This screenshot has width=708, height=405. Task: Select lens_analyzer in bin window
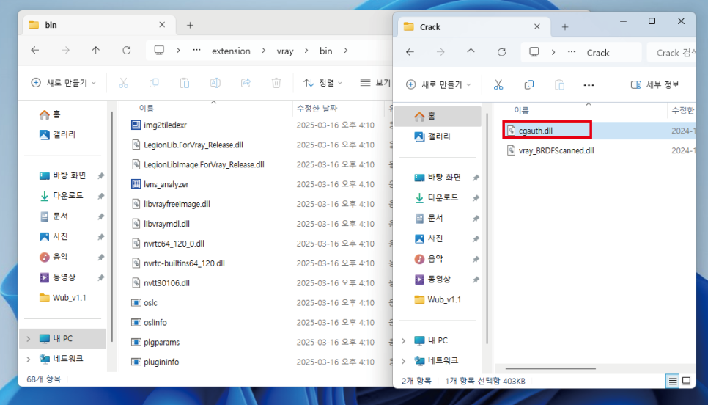pyautogui.click(x=166, y=184)
